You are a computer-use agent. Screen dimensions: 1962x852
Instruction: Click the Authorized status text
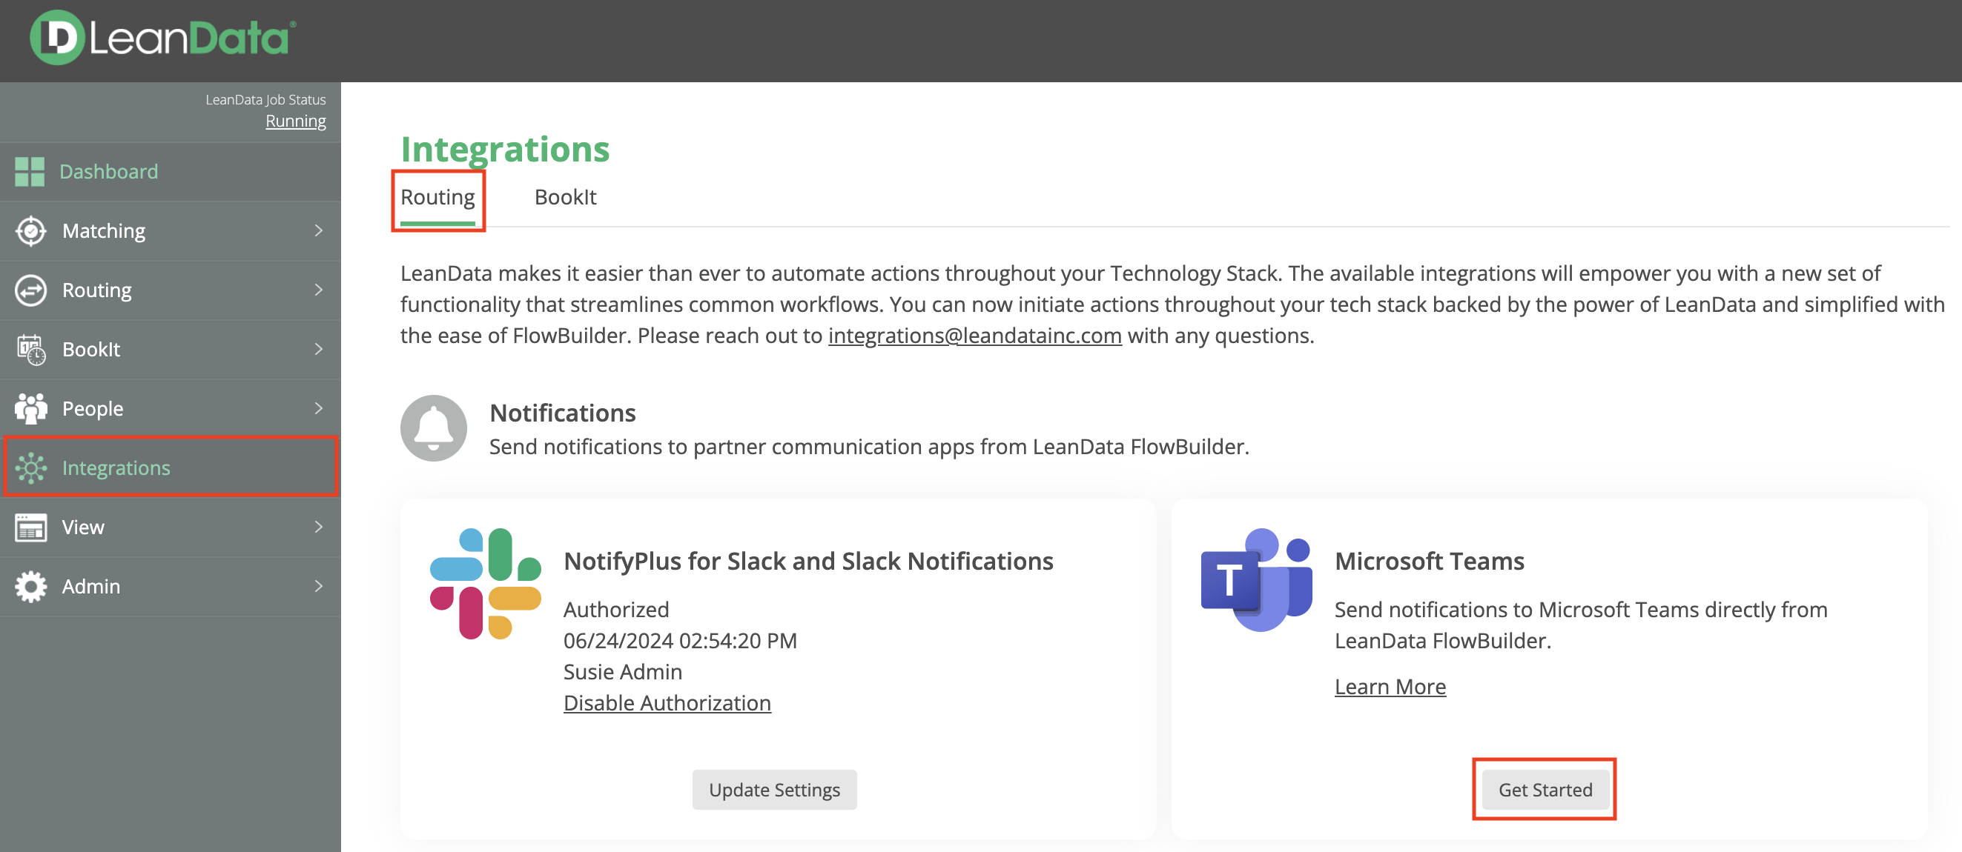click(x=616, y=609)
